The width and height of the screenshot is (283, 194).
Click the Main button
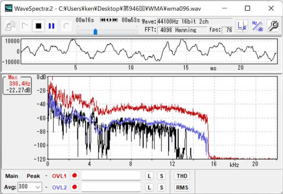click(x=12, y=176)
